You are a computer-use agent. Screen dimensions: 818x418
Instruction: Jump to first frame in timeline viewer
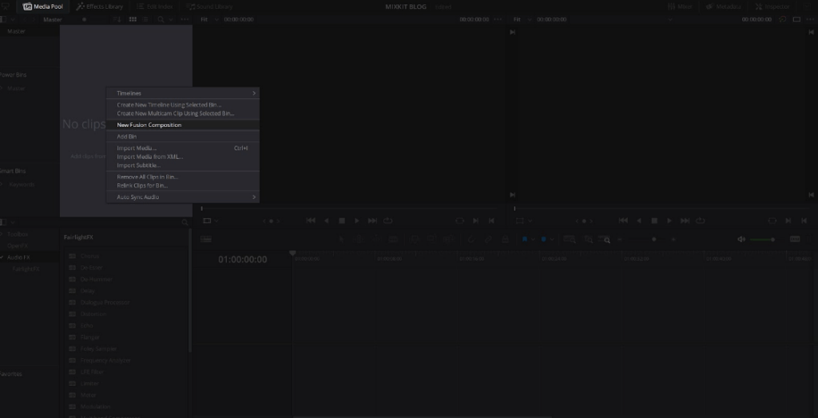pos(622,221)
